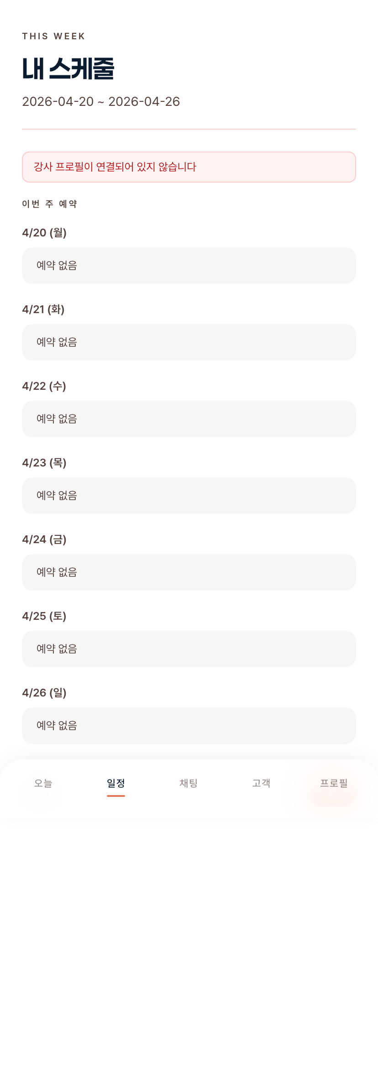378x1068 pixels.
Task: Click the 4/22 (수) day heading
Action: click(44, 386)
